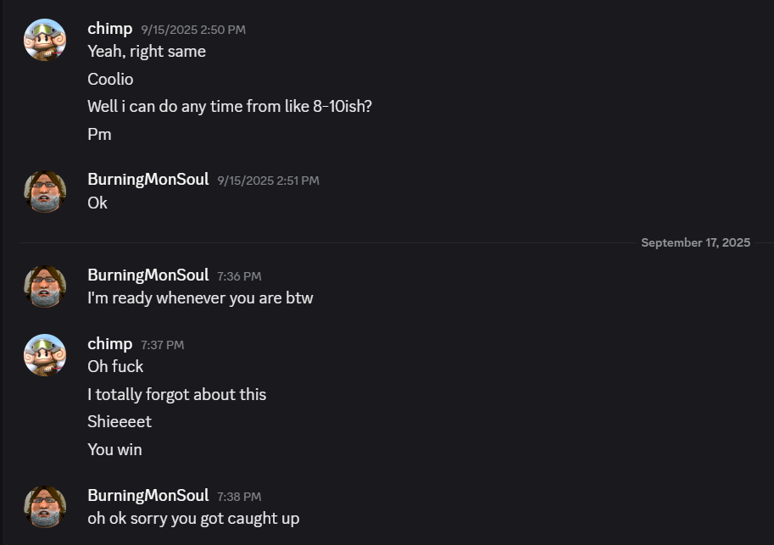Select the "I totally forgot about this" message

point(176,395)
